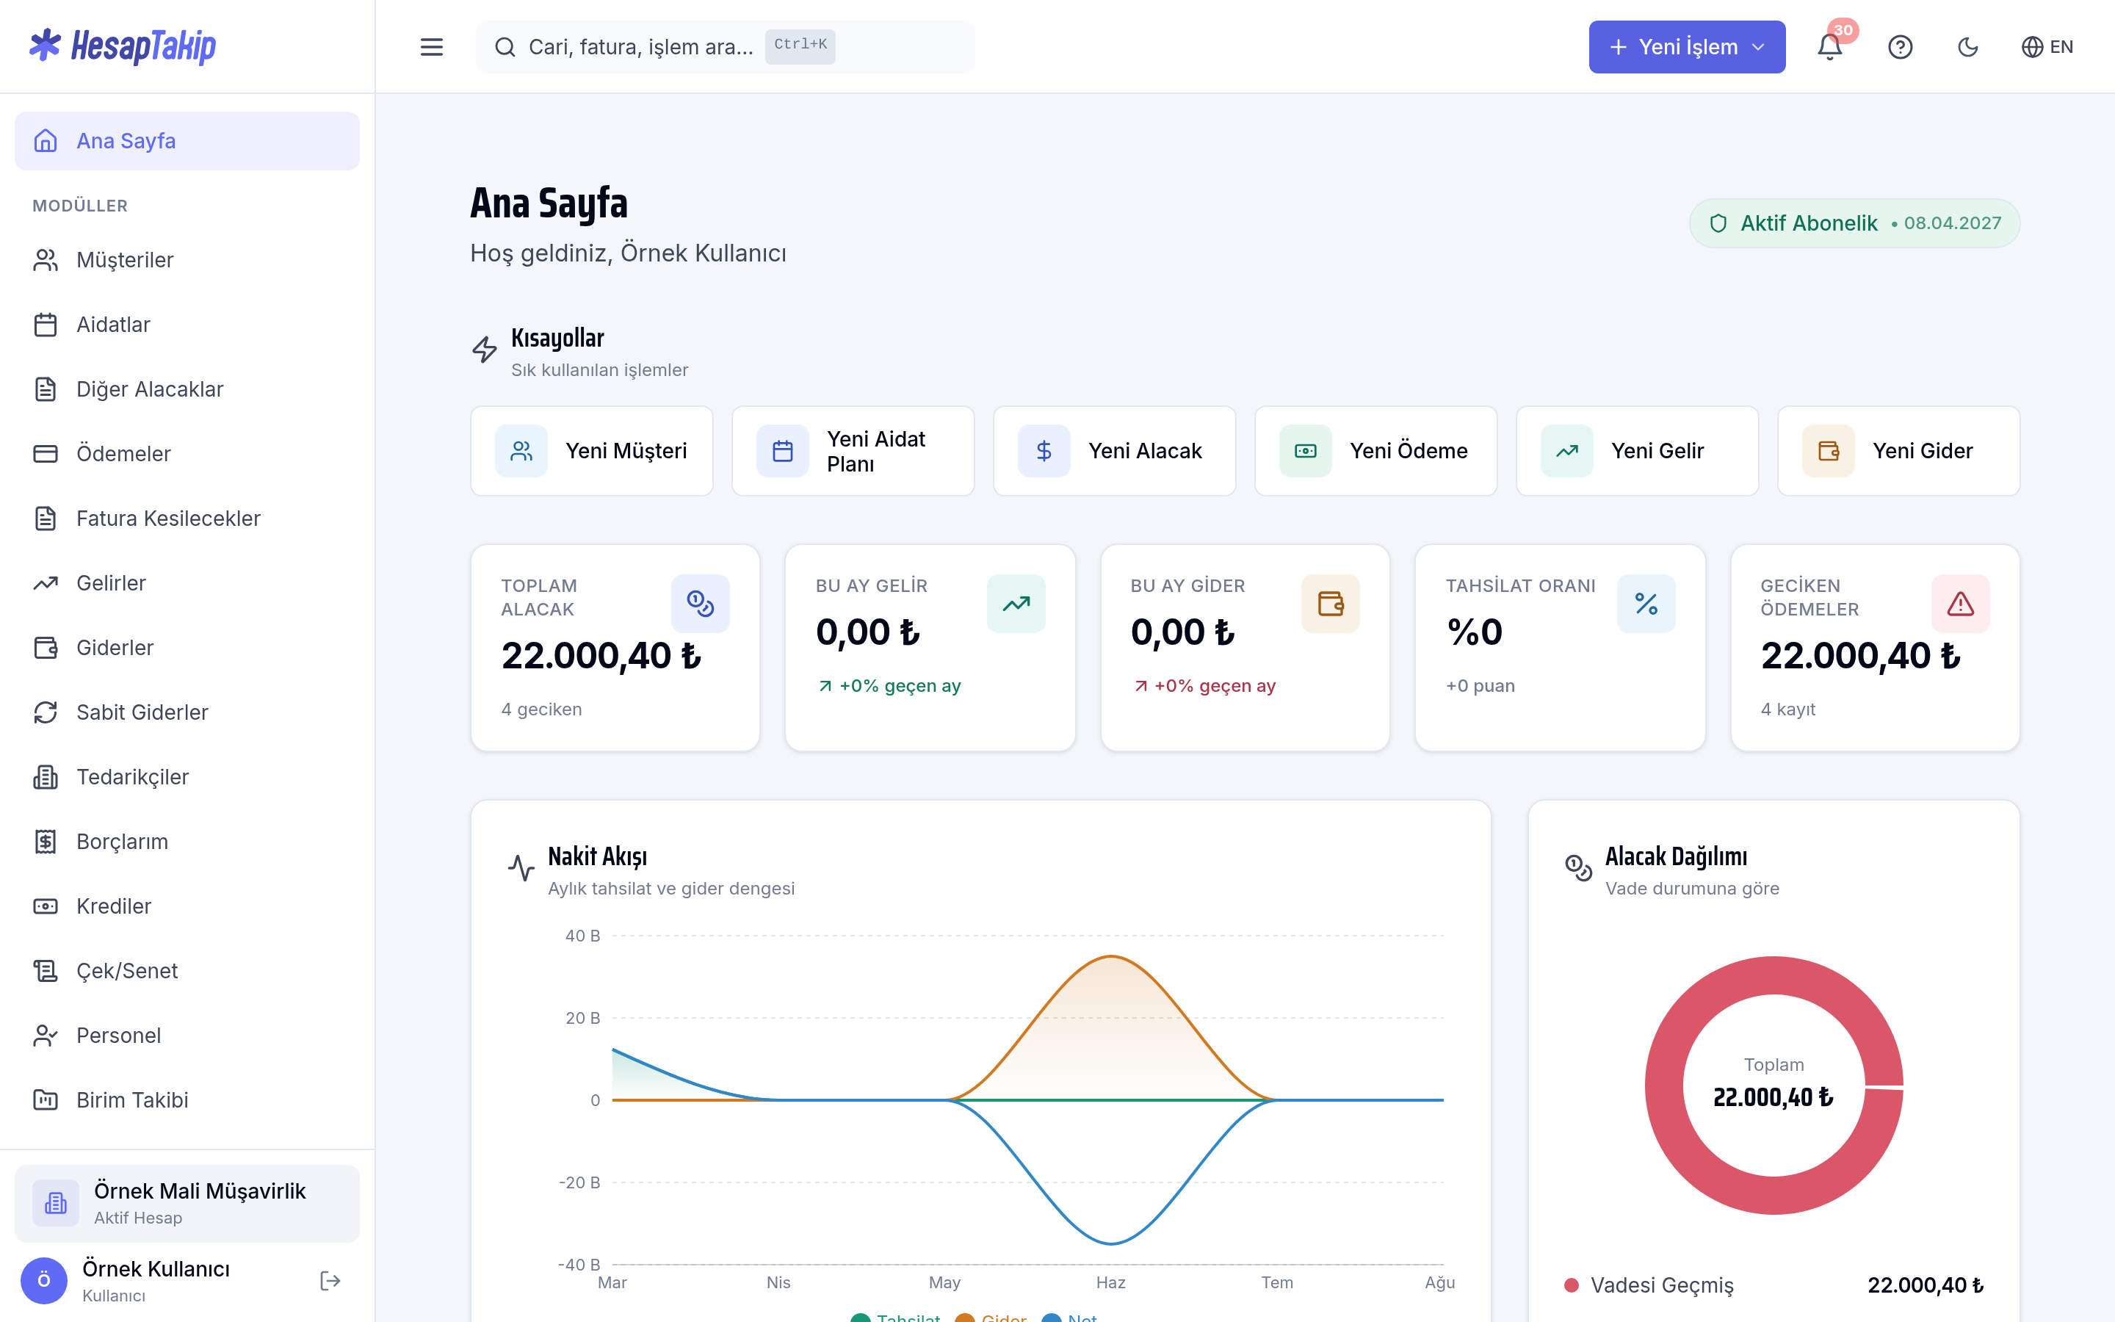Select the Örnek Mali Müşavirlik account card
The image size is (2115, 1322).
coord(187,1203)
